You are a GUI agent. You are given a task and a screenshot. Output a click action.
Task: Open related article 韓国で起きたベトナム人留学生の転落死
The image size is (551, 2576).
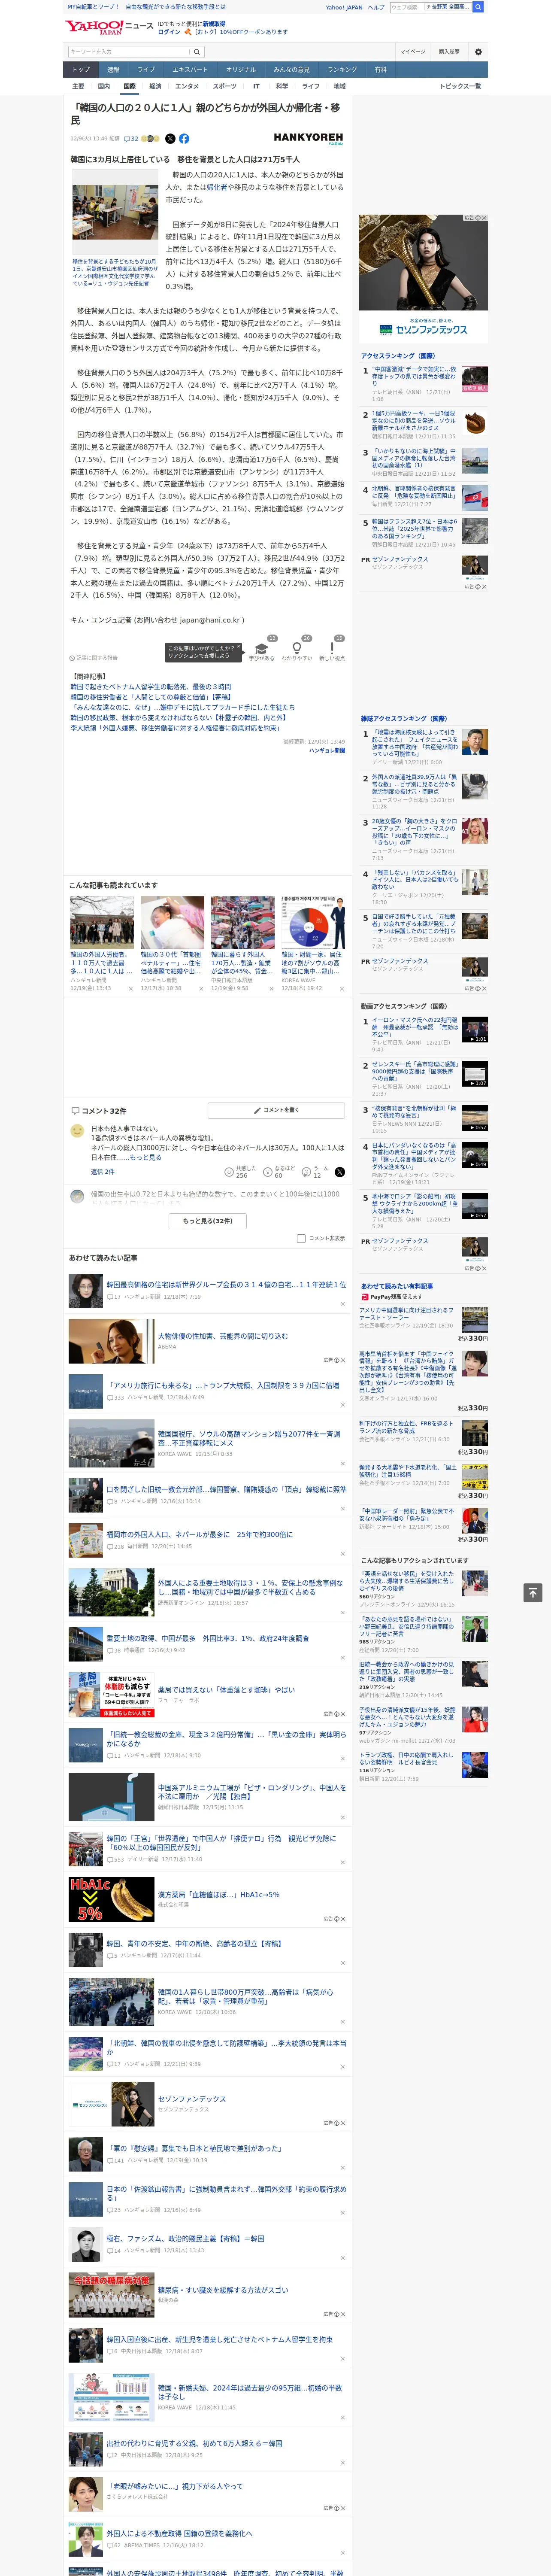tap(150, 687)
